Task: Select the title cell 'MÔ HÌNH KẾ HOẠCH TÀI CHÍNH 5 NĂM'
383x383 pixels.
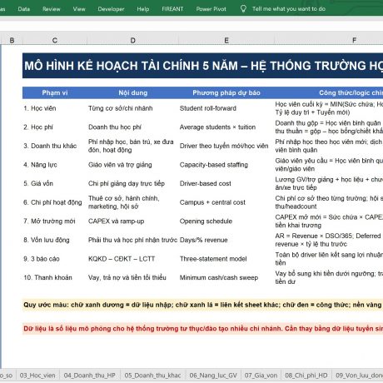Action: coord(202,66)
